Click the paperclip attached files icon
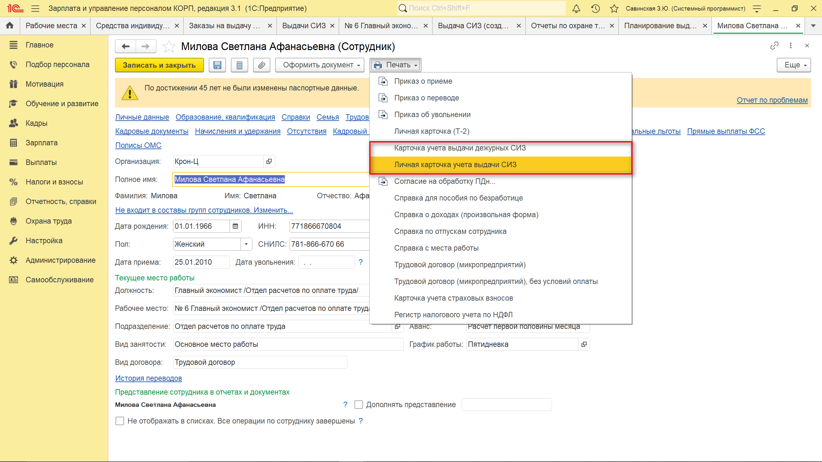Viewport: 822px width, 462px height. pos(261,65)
